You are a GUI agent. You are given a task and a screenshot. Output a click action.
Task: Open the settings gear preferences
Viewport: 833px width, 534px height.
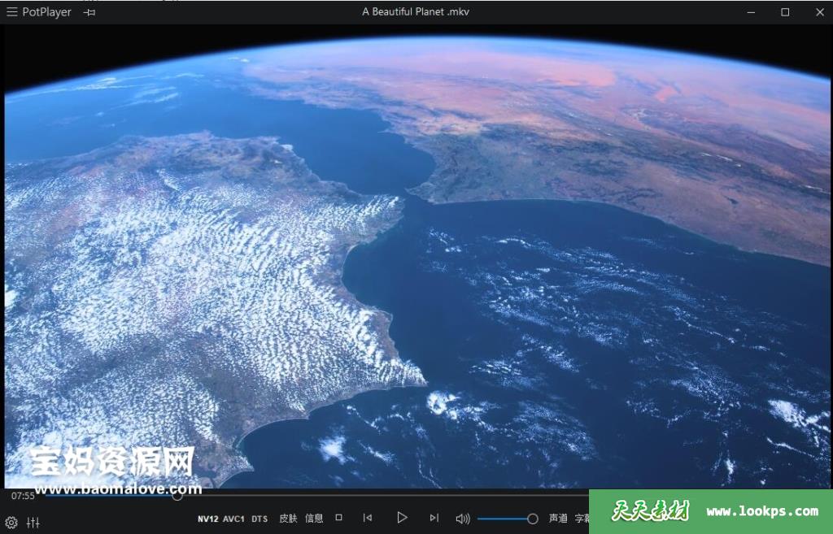pos(11,523)
